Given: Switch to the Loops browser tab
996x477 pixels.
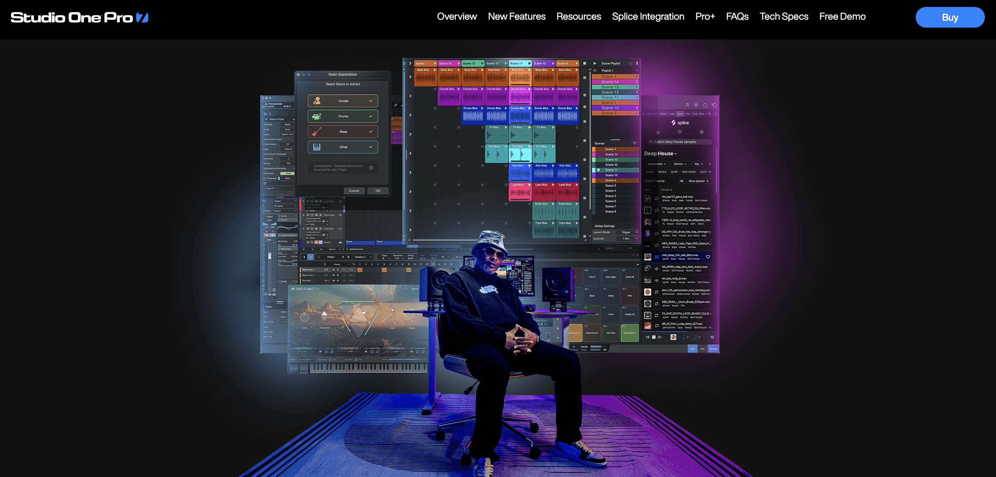Looking at the screenshot, I should coord(672,114).
